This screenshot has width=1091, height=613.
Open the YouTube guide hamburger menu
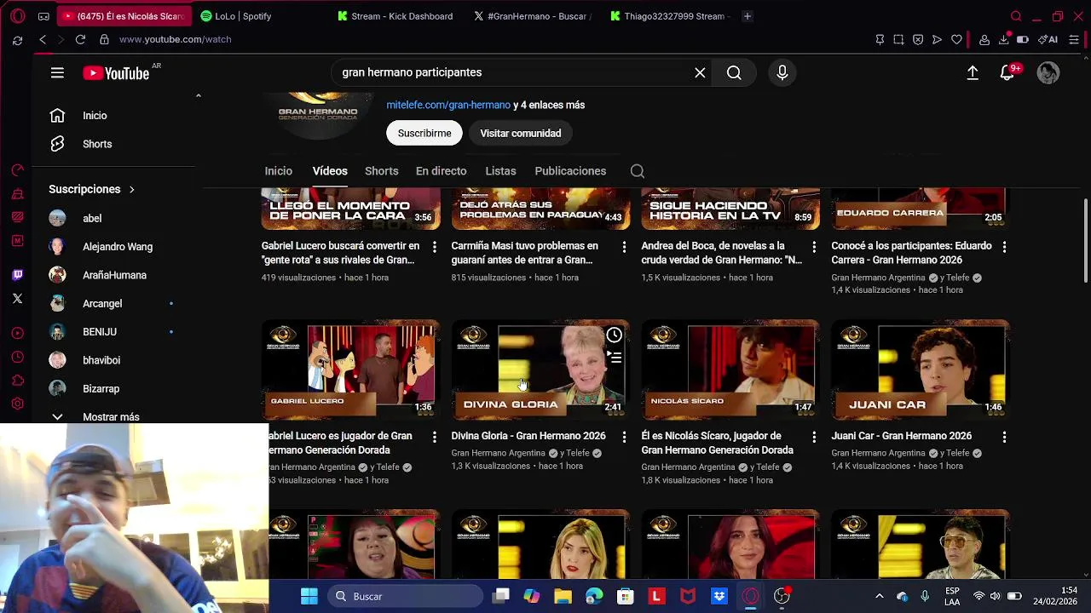click(x=57, y=73)
